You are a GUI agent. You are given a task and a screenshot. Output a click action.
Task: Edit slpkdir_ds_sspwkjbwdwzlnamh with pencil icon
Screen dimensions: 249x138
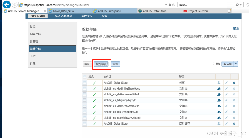[226, 118]
